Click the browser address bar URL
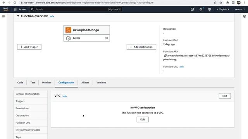The width and height of the screenshot is (248, 139). coord(89,3)
